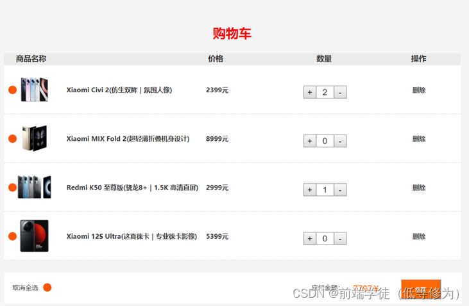Screen dimensions: 469x306
Task: Open Xiaomi Civi 2 product thumbnail
Action: click(x=35, y=90)
